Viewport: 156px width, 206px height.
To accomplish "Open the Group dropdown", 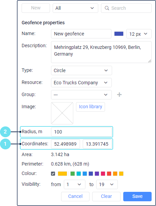I will (x=81, y=95).
